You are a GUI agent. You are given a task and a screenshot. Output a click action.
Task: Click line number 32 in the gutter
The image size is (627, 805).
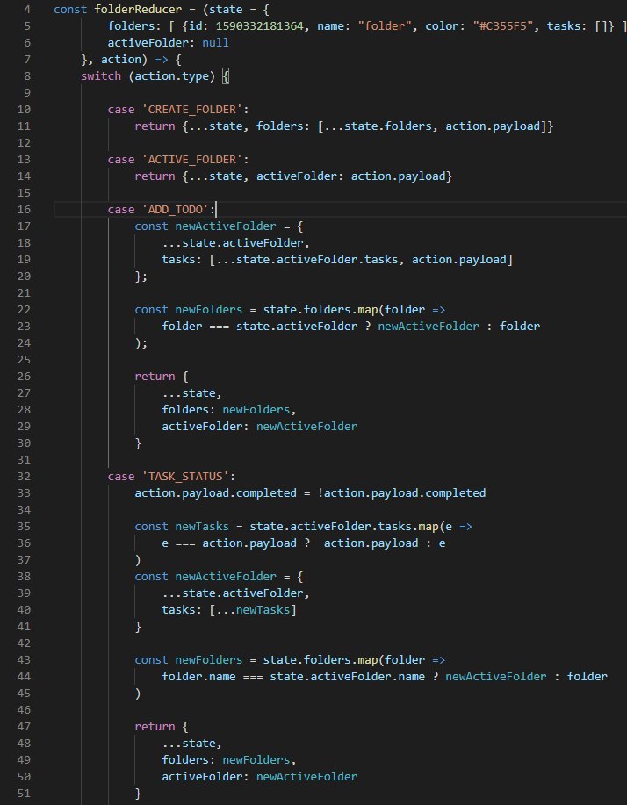(24, 477)
